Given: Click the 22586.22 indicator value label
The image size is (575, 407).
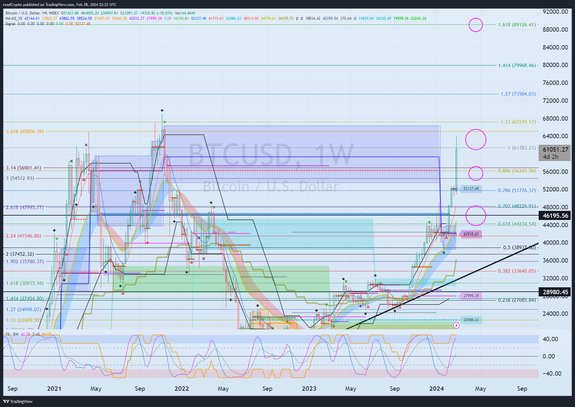Looking at the screenshot, I should [471, 320].
